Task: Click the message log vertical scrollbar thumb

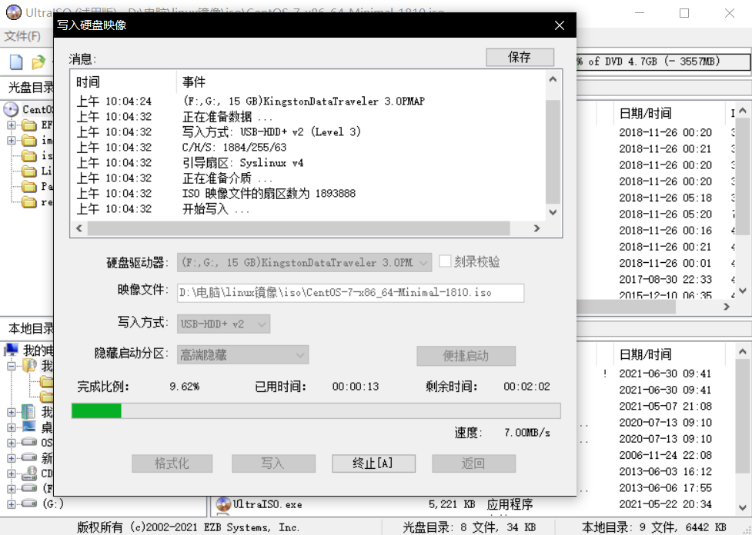Action: pyautogui.click(x=553, y=152)
